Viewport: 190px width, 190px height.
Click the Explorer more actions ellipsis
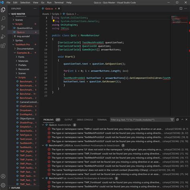(35, 8)
